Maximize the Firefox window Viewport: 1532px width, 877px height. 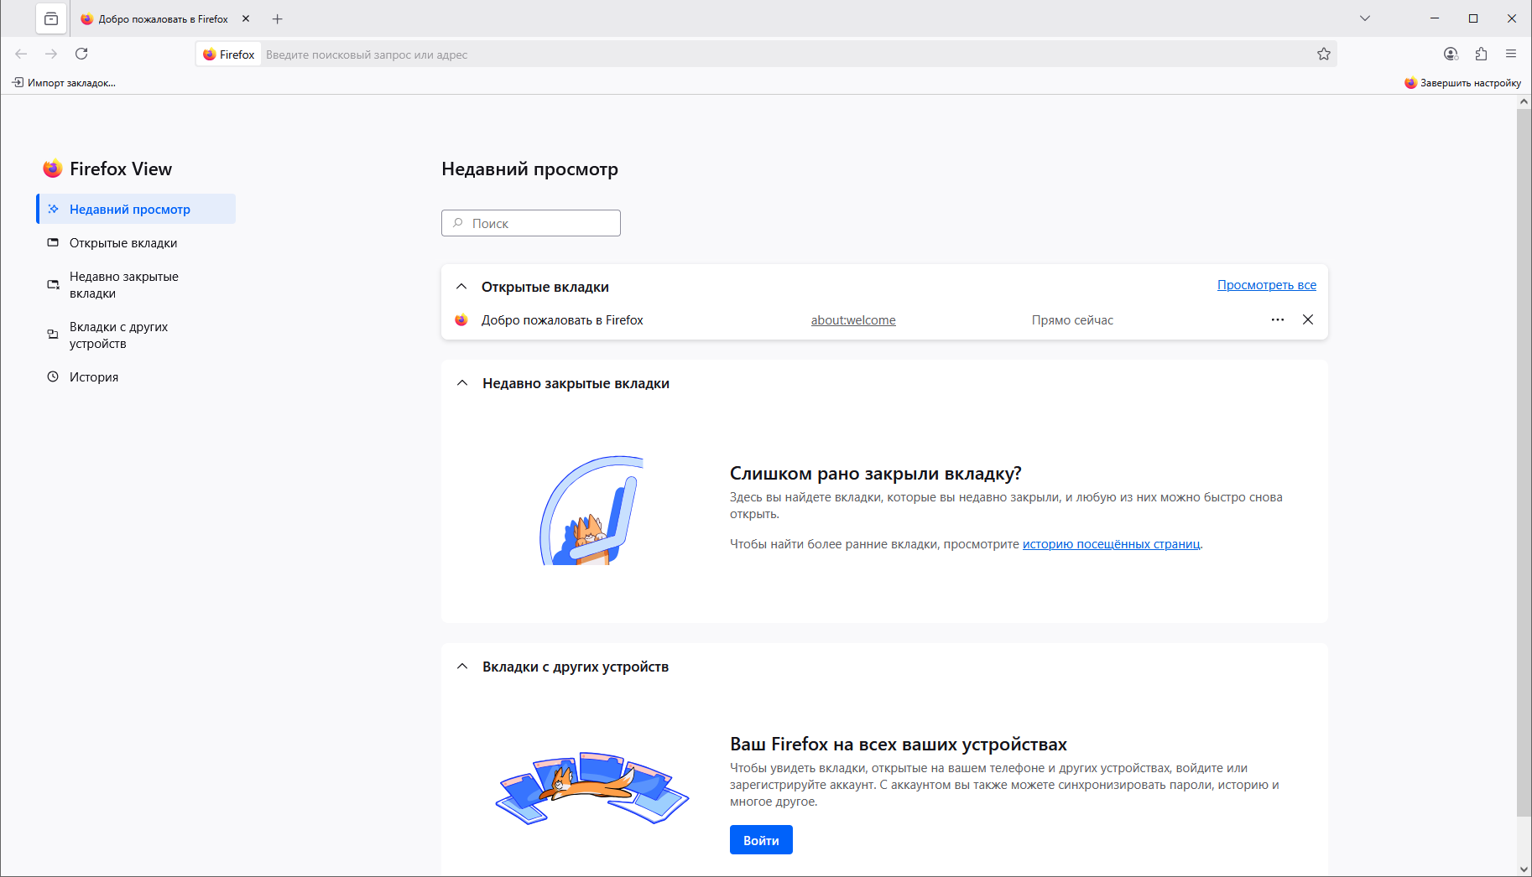pos(1473,18)
